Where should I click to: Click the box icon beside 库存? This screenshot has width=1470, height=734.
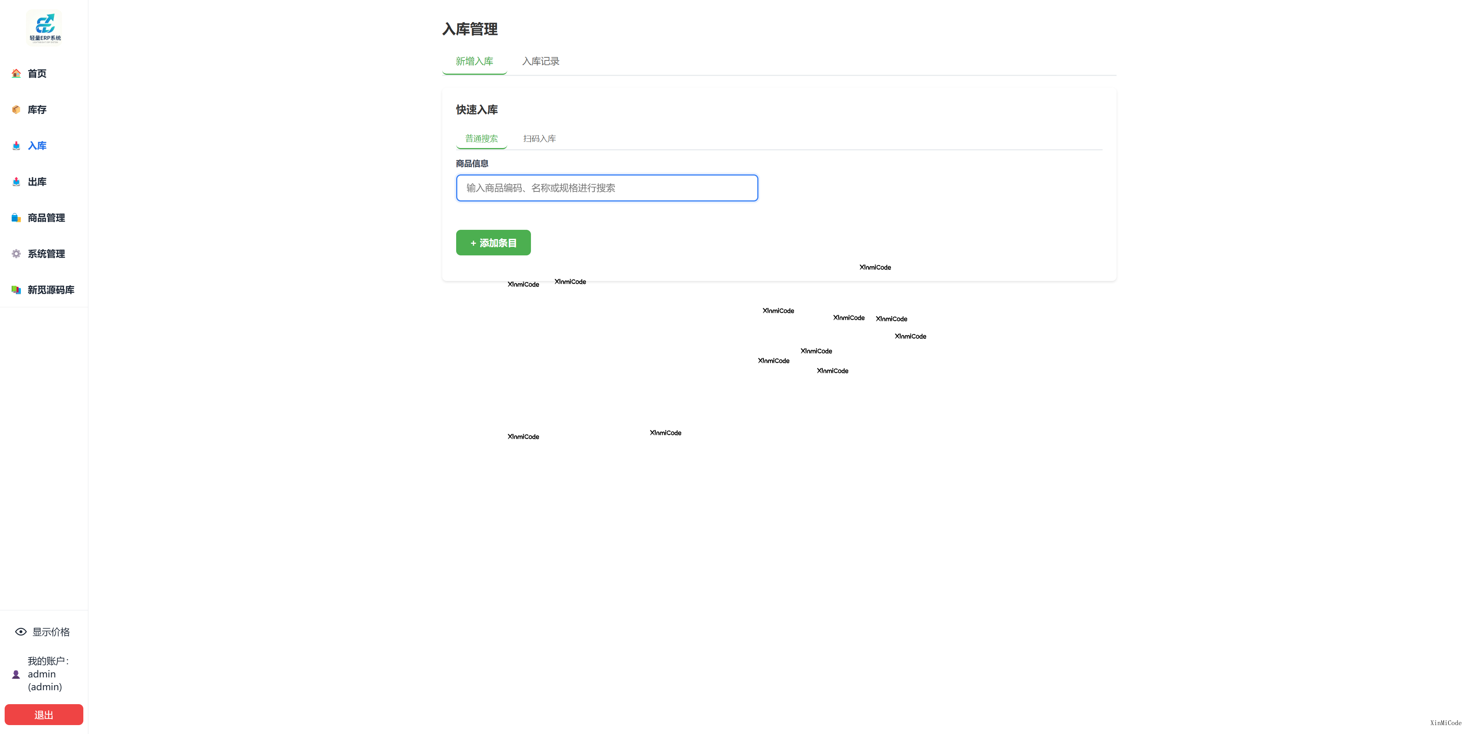pos(16,110)
